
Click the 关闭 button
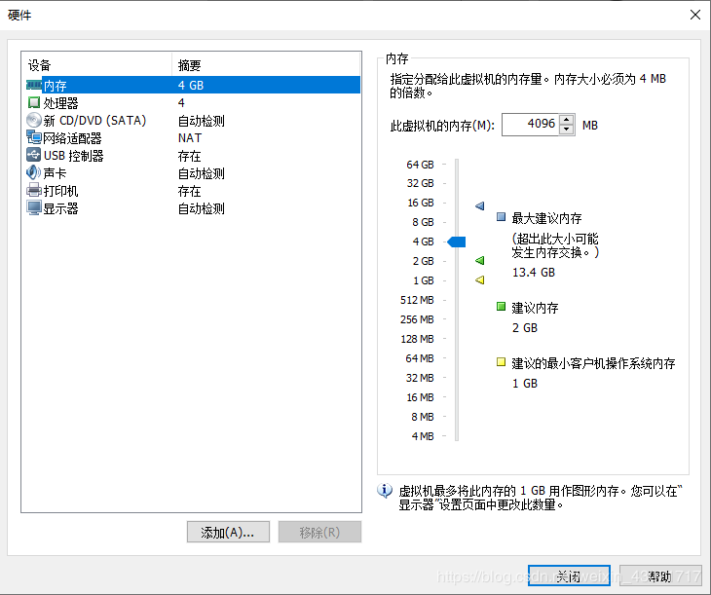pos(568,576)
